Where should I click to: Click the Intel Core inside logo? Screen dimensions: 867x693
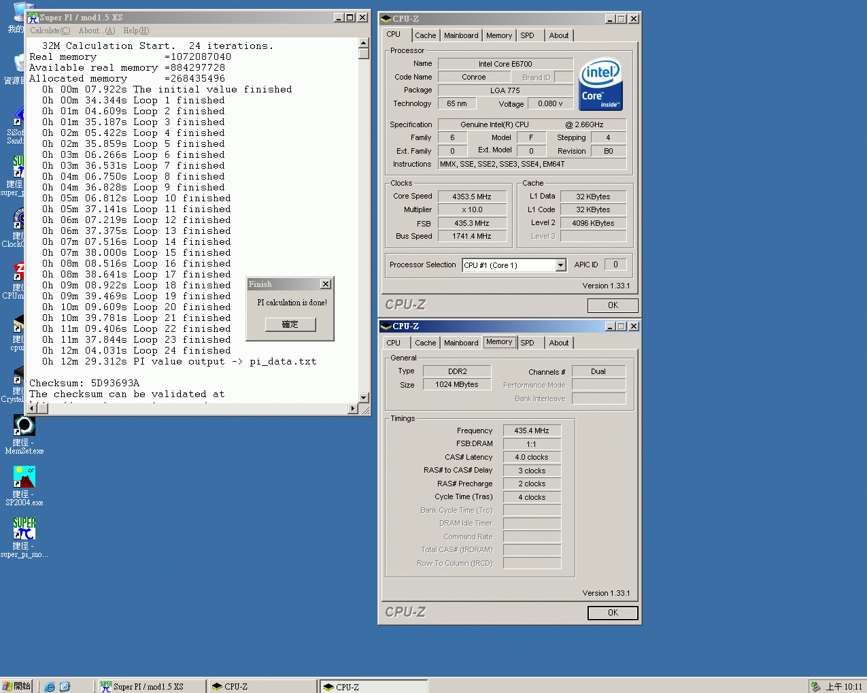(600, 84)
